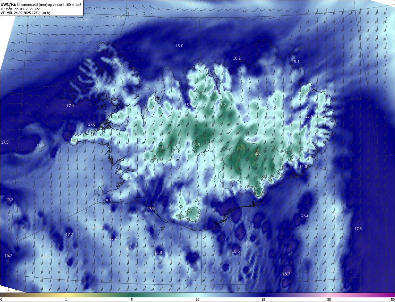Click the colorbar tick labeled 0

click(1, 300)
